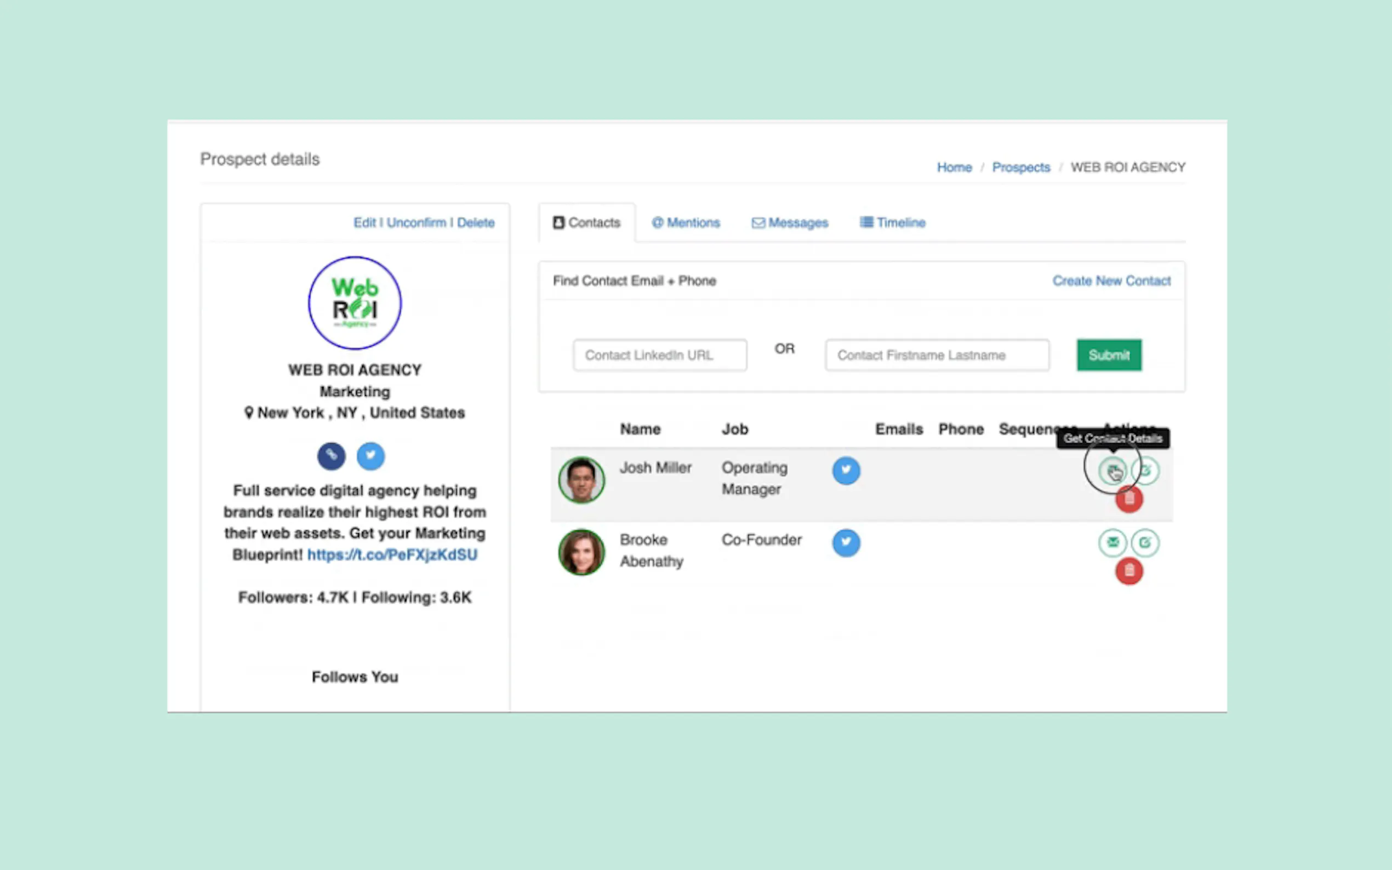The width and height of the screenshot is (1392, 870).
Task: Click the Edit prospect link
Action: tap(364, 222)
